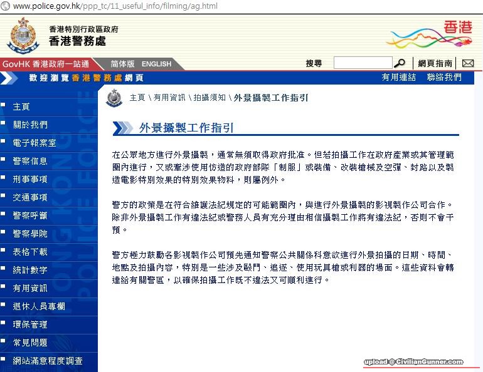Open GovHK 香港政府一站通 tab
The image size is (483, 372).
coord(45,64)
